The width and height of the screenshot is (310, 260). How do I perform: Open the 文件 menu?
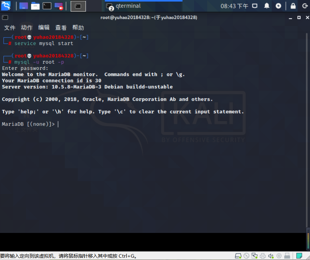[10, 28]
